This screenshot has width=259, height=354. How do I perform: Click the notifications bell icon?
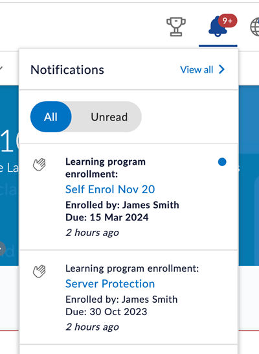pos(218,27)
